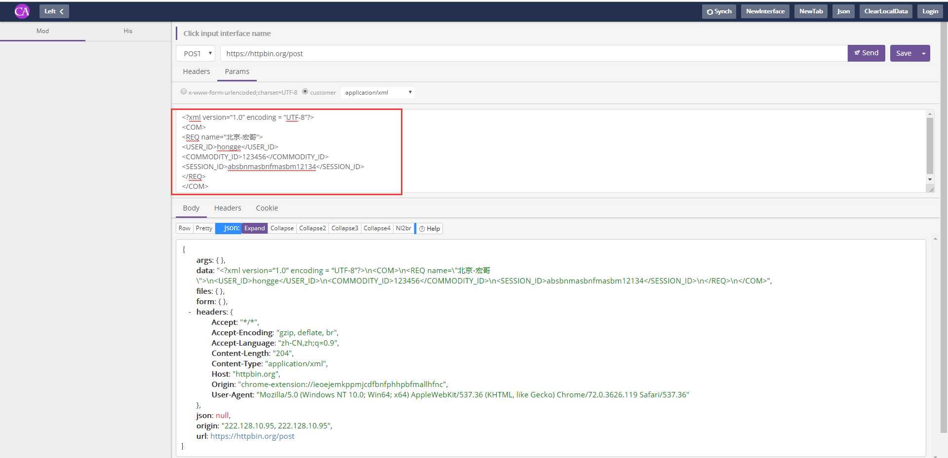Image resolution: width=948 pixels, height=458 pixels.
Task: Click the User-Agent value string
Action: [x=473, y=395]
